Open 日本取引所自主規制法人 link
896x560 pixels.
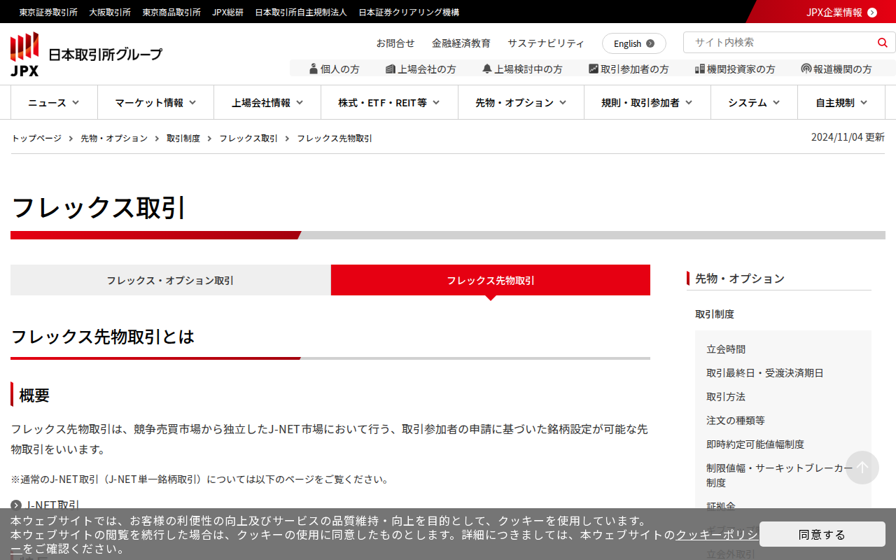301,12
